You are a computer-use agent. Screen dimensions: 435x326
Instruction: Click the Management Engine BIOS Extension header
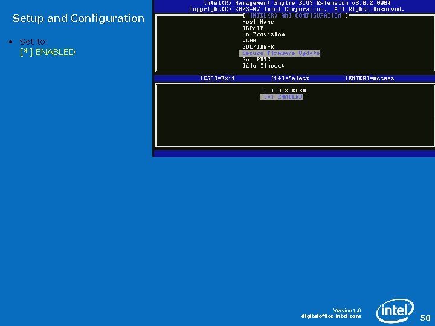pyautogui.click(x=297, y=3)
